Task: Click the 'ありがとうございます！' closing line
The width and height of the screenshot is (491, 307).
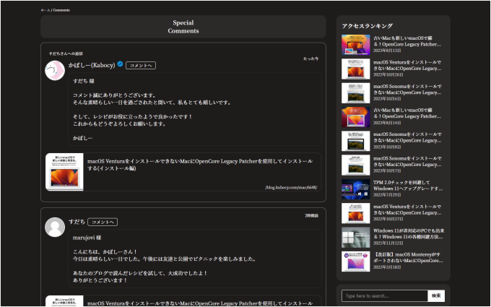Action: [100, 280]
